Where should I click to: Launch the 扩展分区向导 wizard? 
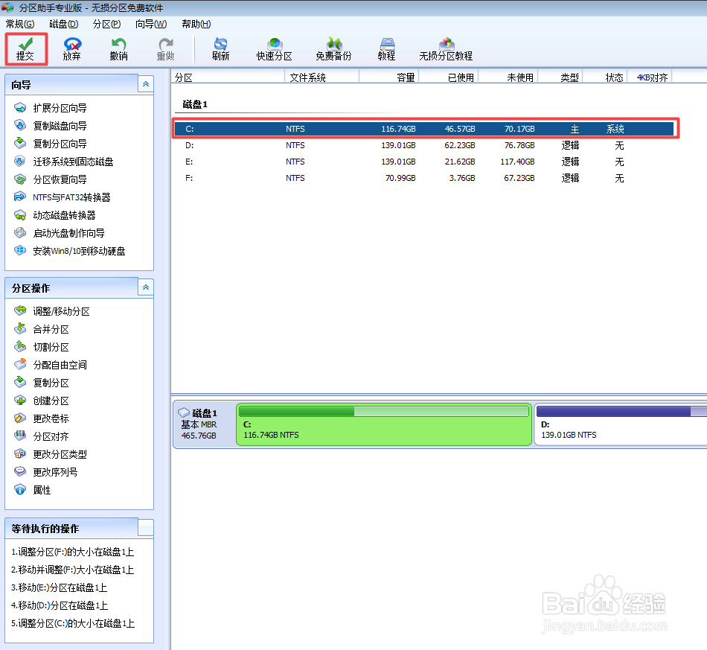tap(51, 108)
